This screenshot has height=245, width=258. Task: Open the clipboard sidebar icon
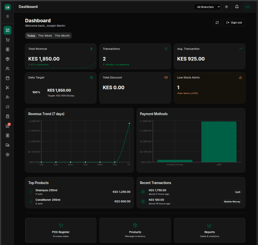[8, 116]
